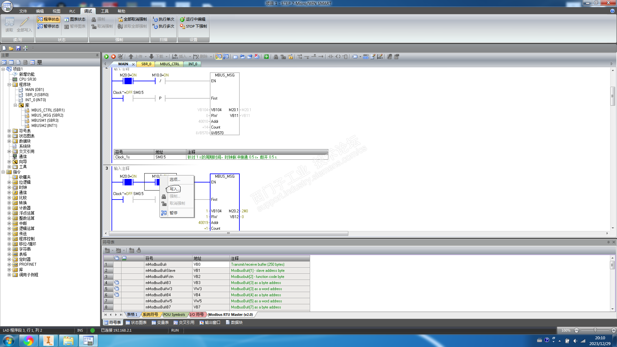Collapse the 程序块 tree node
The image size is (617, 347).
(9, 85)
